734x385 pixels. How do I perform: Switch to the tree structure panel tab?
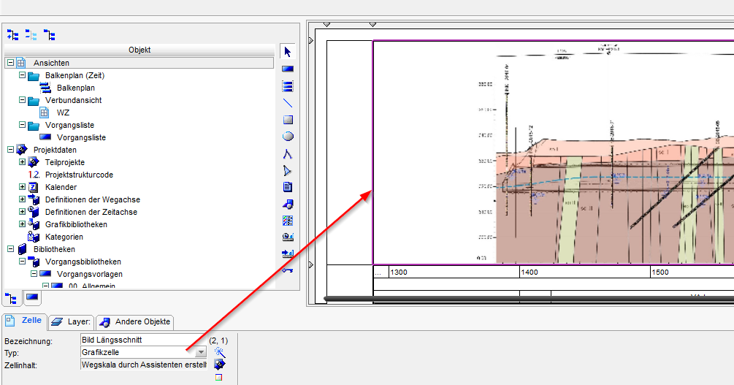11,298
